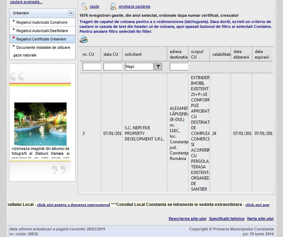Click the cautare avansata link
This screenshot has height=237, width=283.
[x=26, y=2]
